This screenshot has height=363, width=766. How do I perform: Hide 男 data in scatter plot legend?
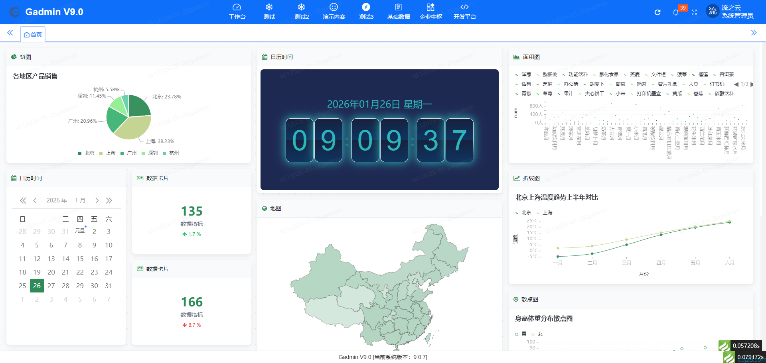521,334
